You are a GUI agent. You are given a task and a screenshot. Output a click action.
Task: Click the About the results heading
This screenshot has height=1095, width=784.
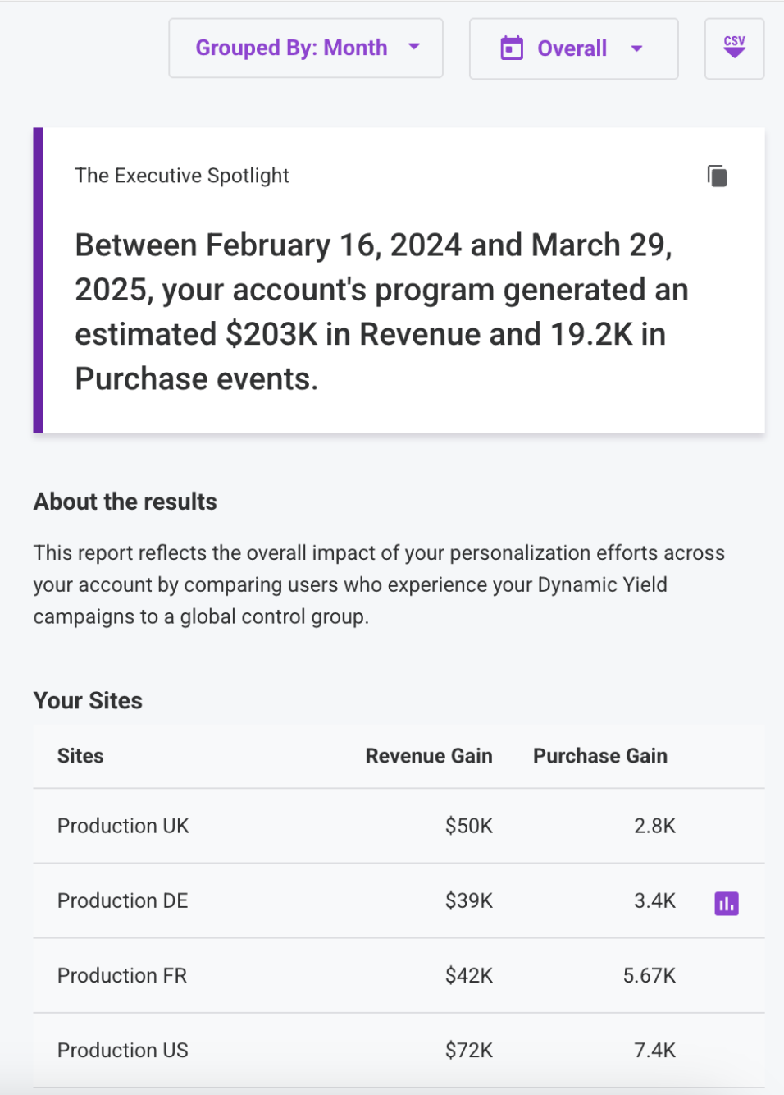[x=125, y=502]
